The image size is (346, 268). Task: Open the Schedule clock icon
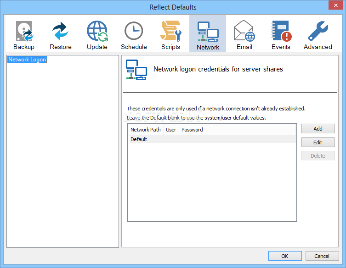134,31
